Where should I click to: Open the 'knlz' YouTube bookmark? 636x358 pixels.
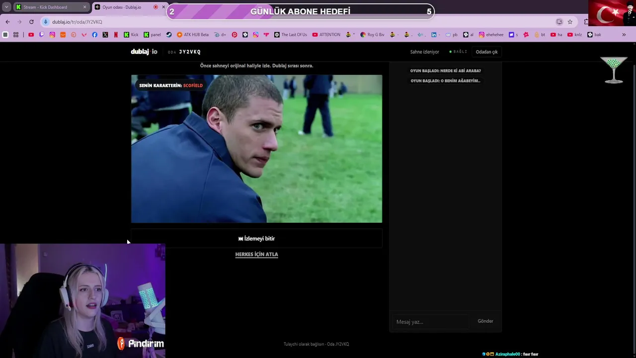point(574,35)
